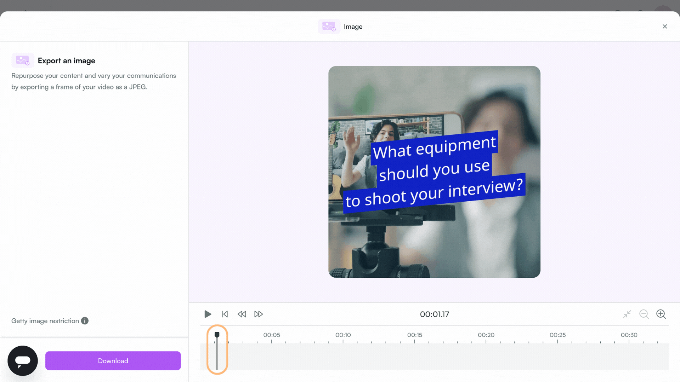Click the 00:30 mark on the timeline ruler
The width and height of the screenshot is (680, 382).
(629, 335)
